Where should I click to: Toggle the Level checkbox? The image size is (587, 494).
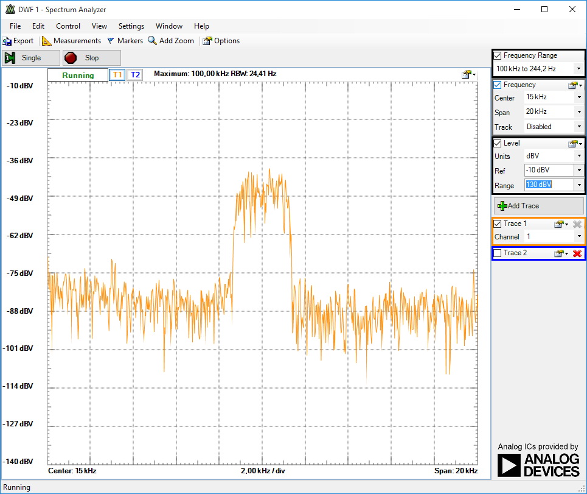[498, 143]
